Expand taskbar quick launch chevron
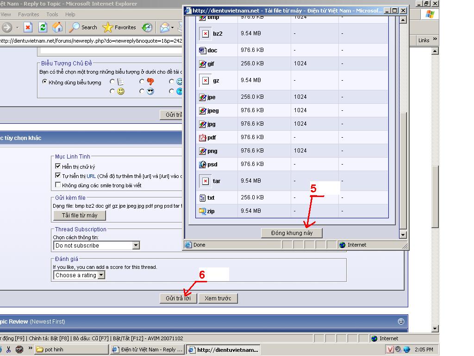 click(x=30, y=348)
